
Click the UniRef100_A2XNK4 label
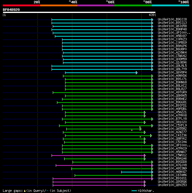pyautogui.click(x=172, y=53)
